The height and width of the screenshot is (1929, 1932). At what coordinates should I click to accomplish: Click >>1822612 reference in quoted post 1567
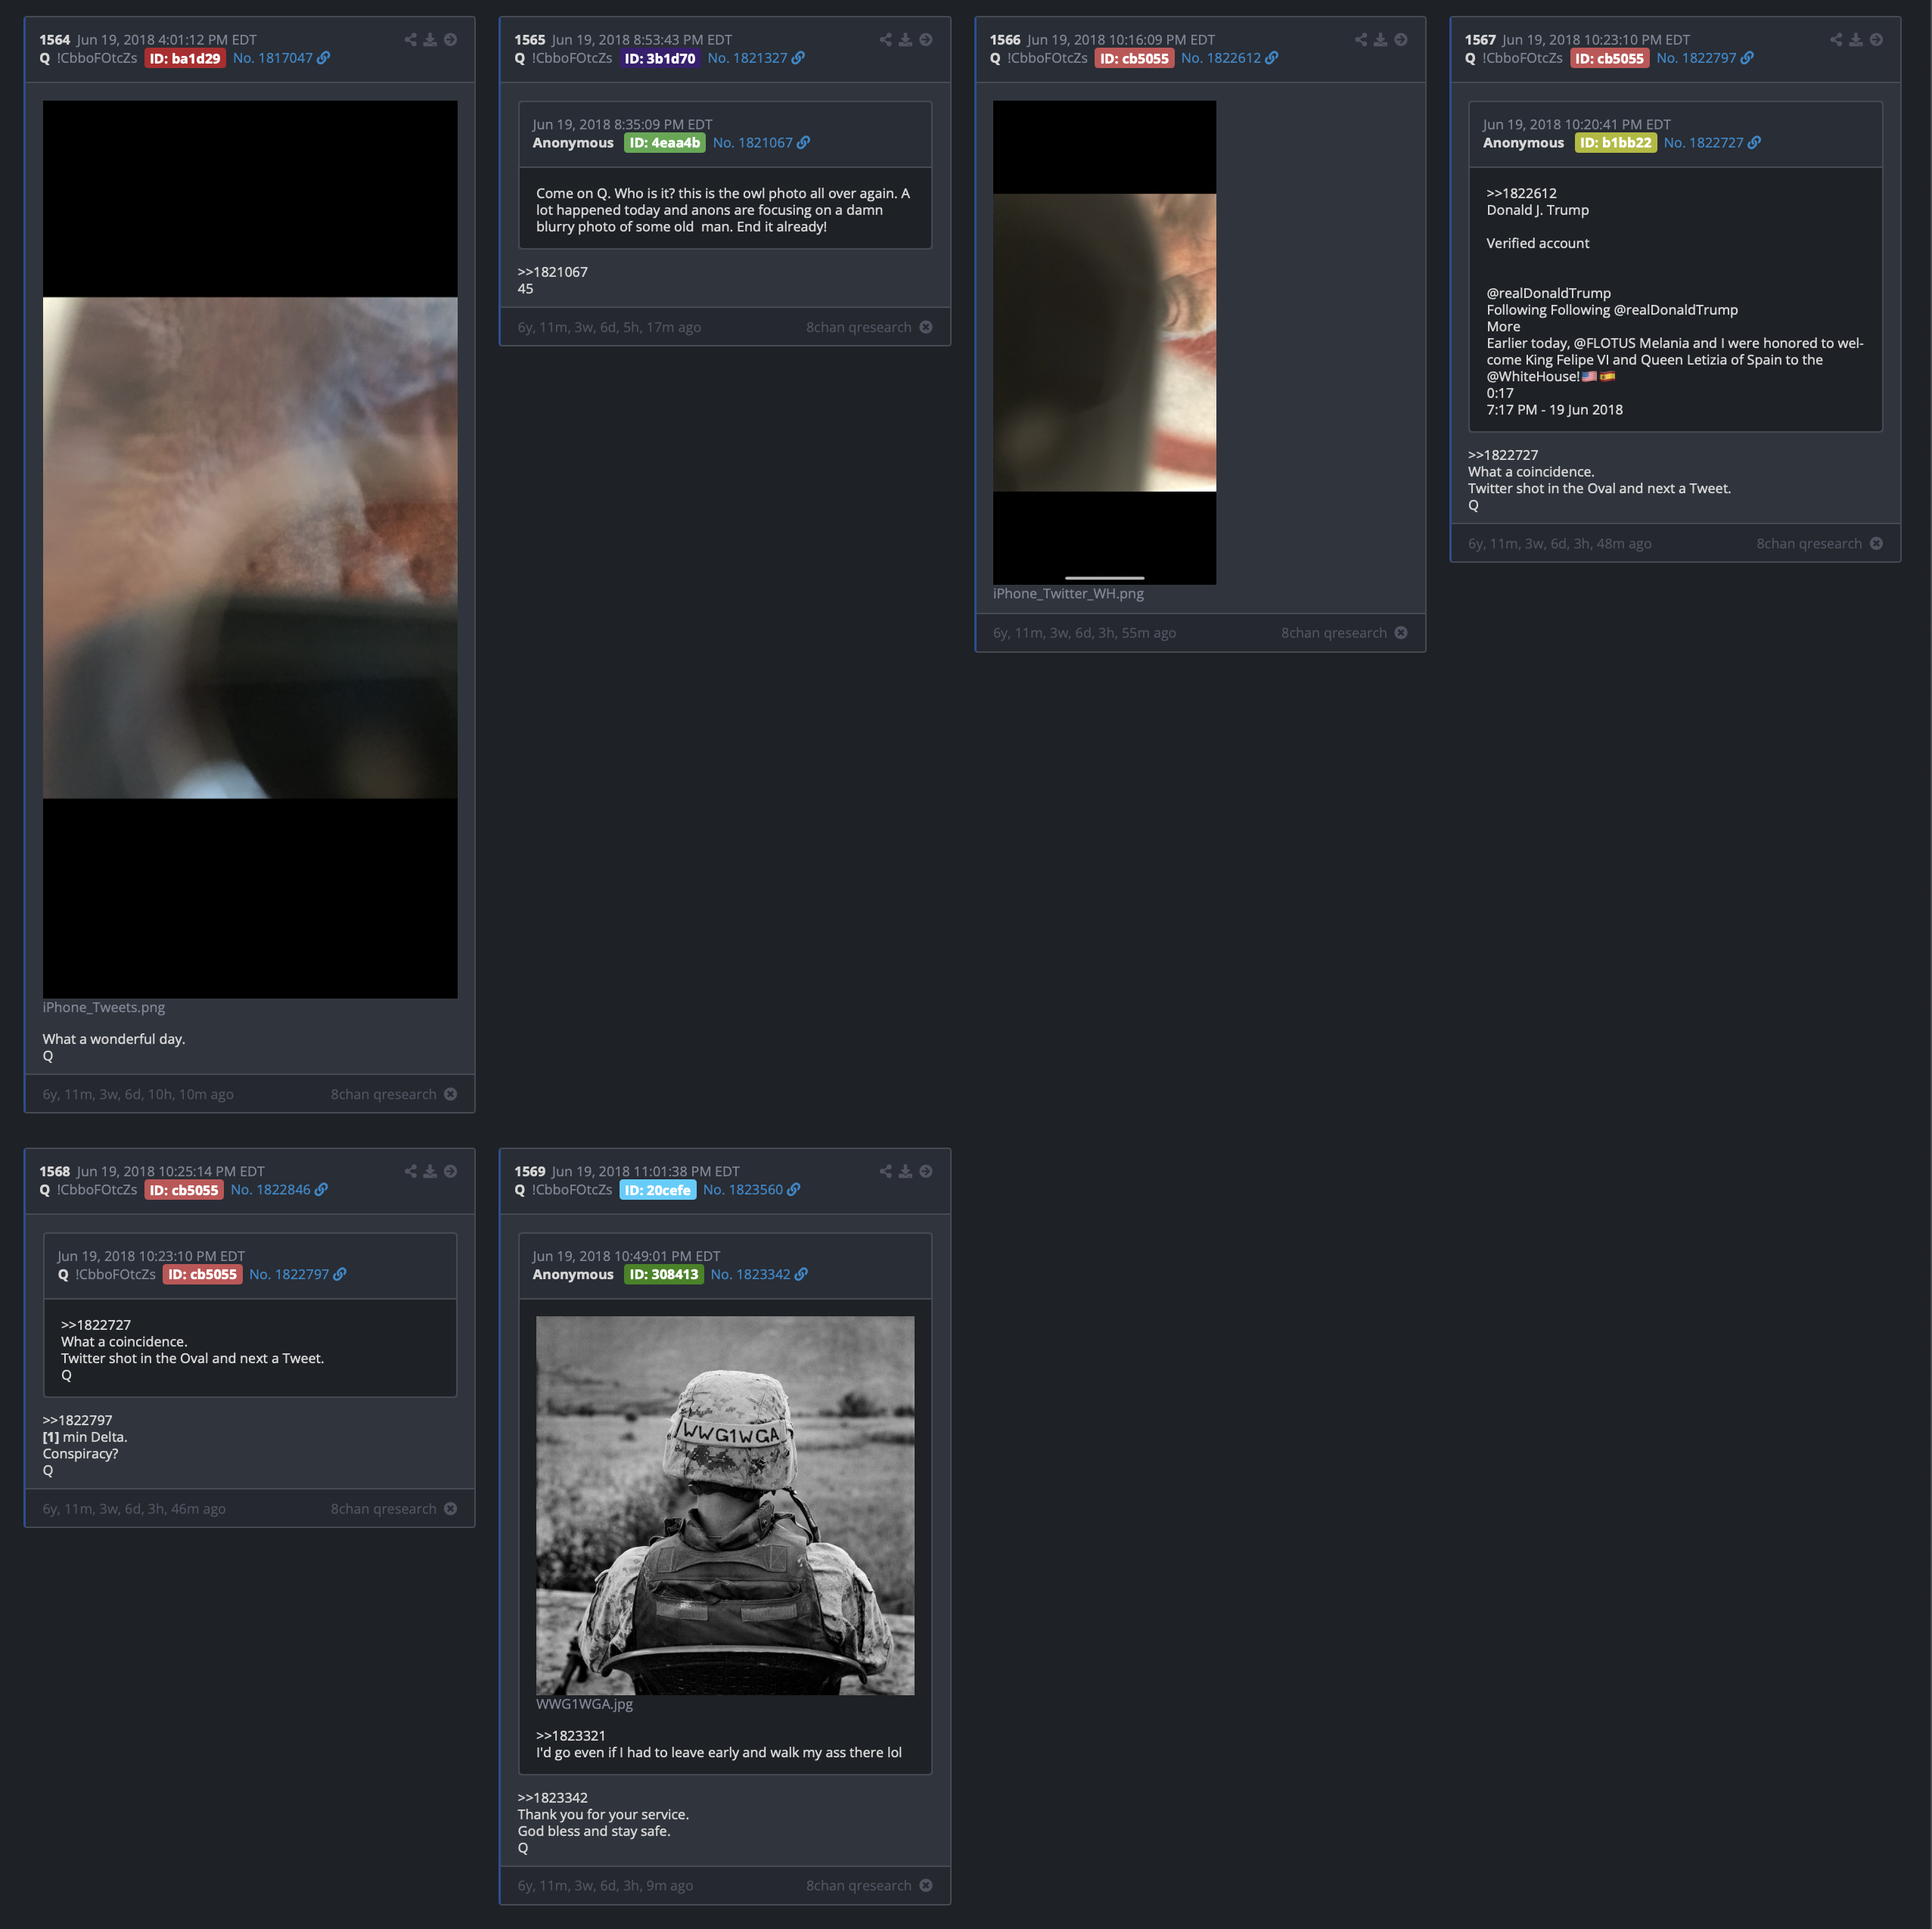click(x=1521, y=193)
